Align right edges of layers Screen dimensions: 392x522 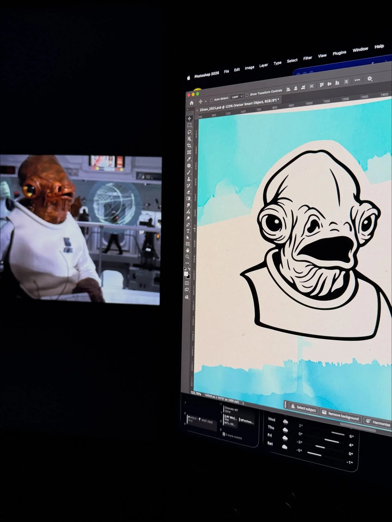point(303,87)
